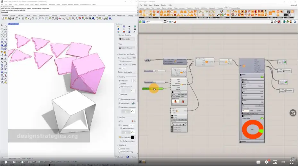Collapse the Backdrop section
298x166 pixels.
click(x=117, y=77)
